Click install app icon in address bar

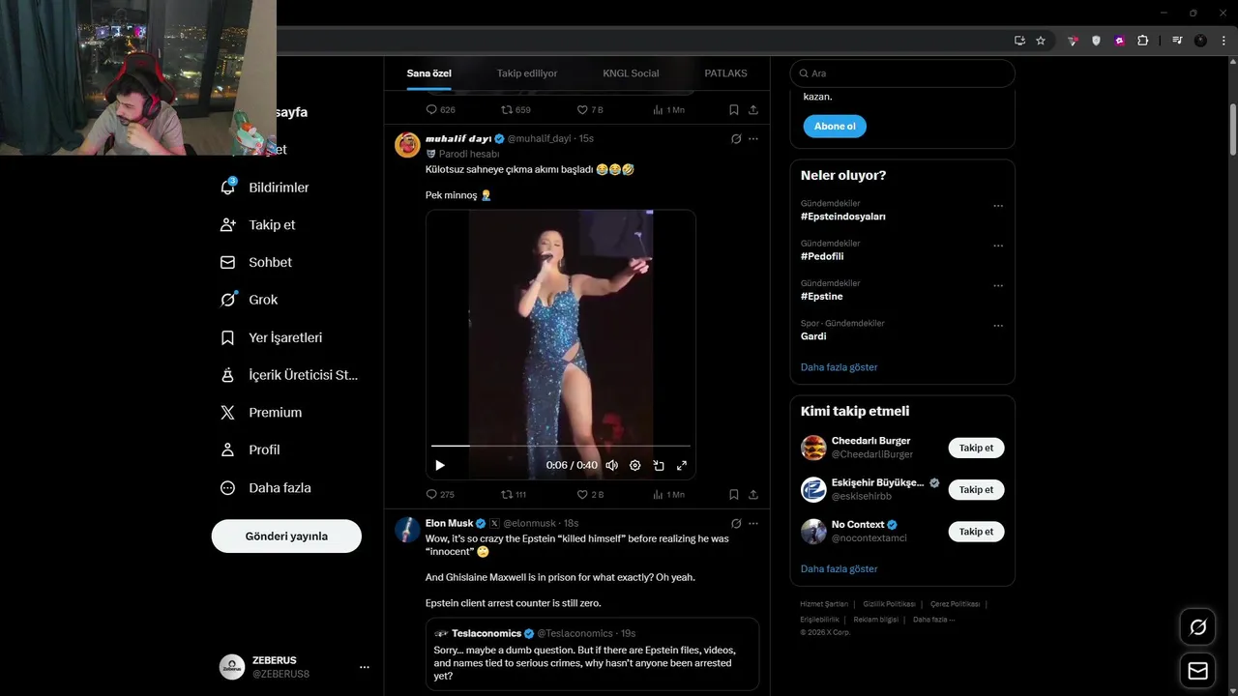1019,41
